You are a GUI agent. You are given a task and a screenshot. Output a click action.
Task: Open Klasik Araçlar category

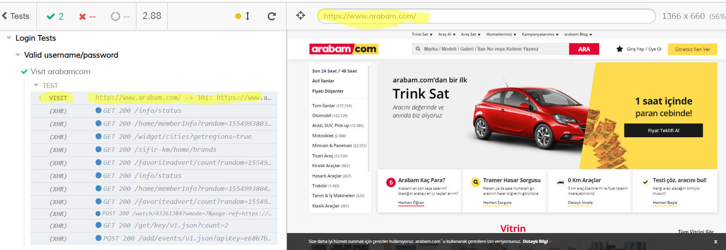point(331,206)
